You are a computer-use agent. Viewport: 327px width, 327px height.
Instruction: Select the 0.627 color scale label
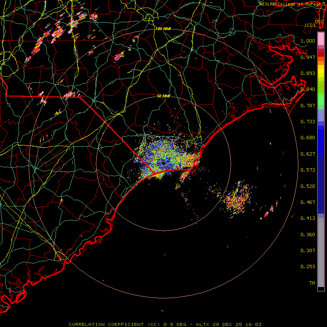308,154
